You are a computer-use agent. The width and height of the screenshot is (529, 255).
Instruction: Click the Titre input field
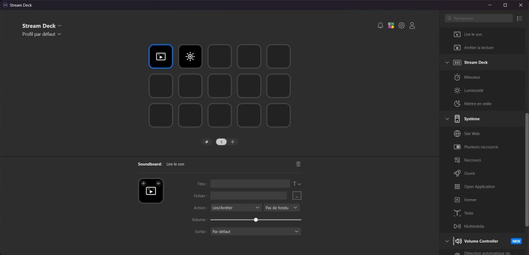coord(250,184)
